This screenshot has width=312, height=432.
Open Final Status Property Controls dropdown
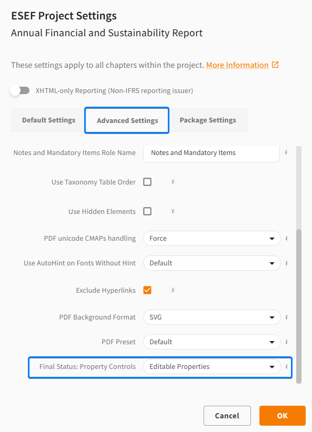tap(212, 367)
